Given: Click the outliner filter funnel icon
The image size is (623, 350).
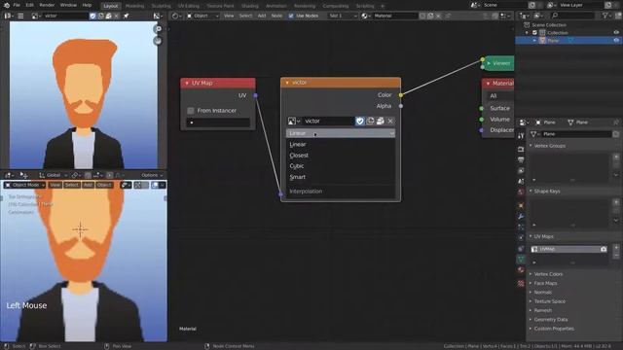Looking at the screenshot, I should [605, 16].
